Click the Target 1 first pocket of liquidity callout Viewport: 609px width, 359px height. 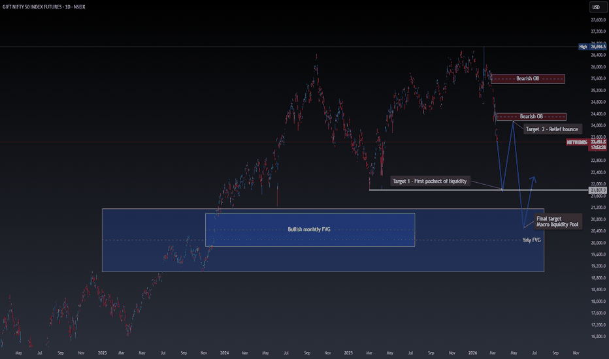429,181
